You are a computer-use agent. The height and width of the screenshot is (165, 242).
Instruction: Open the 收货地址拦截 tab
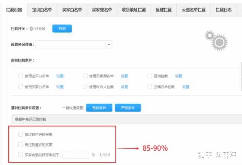click(134, 10)
